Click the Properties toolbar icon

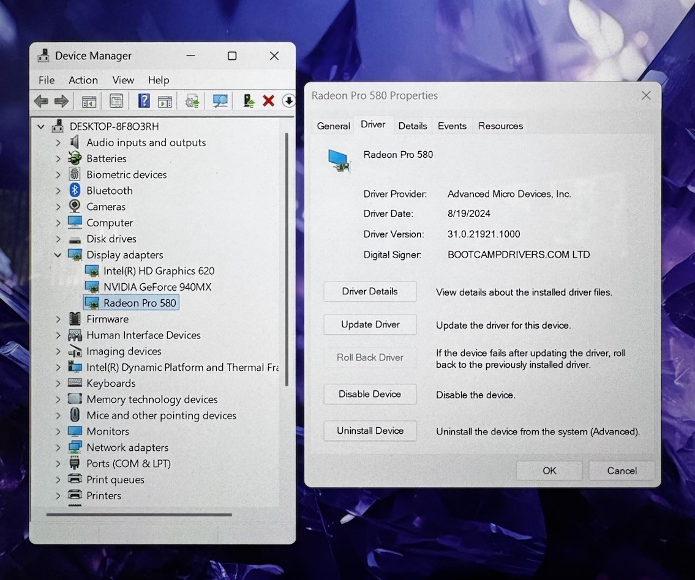pos(116,101)
